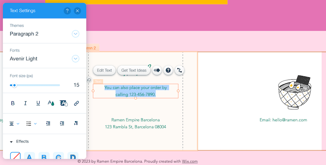The image size is (326, 165).
Task: Open the Themes dropdown for Paragraph 2
Action: pyautogui.click(x=75, y=34)
